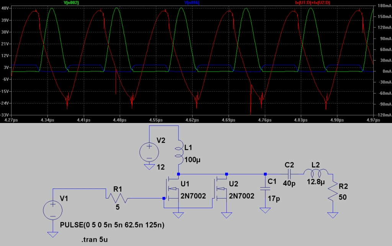Click the R1 resistor symbol
The width and height of the screenshot is (392, 246).
(116, 198)
